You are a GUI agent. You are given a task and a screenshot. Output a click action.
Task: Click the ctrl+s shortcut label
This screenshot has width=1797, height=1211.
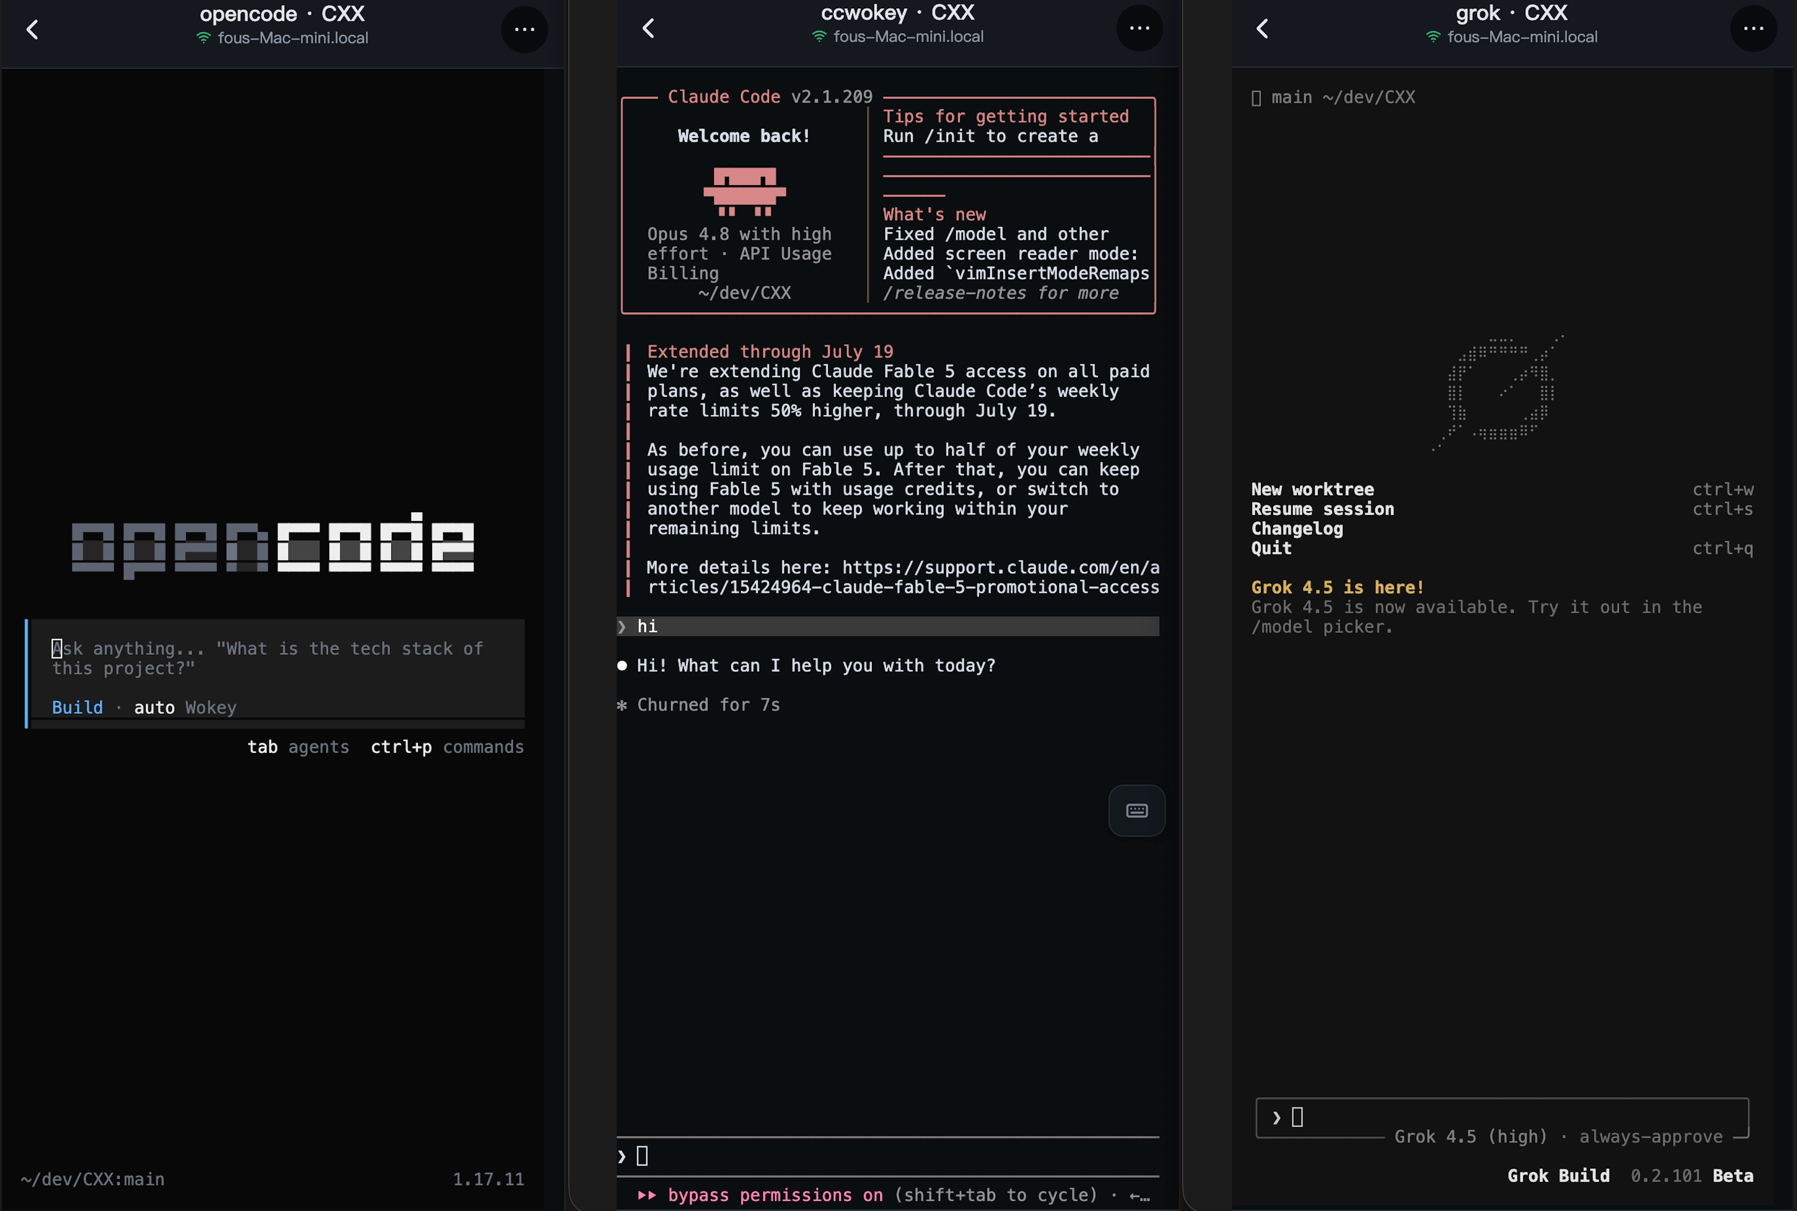(x=1723, y=509)
